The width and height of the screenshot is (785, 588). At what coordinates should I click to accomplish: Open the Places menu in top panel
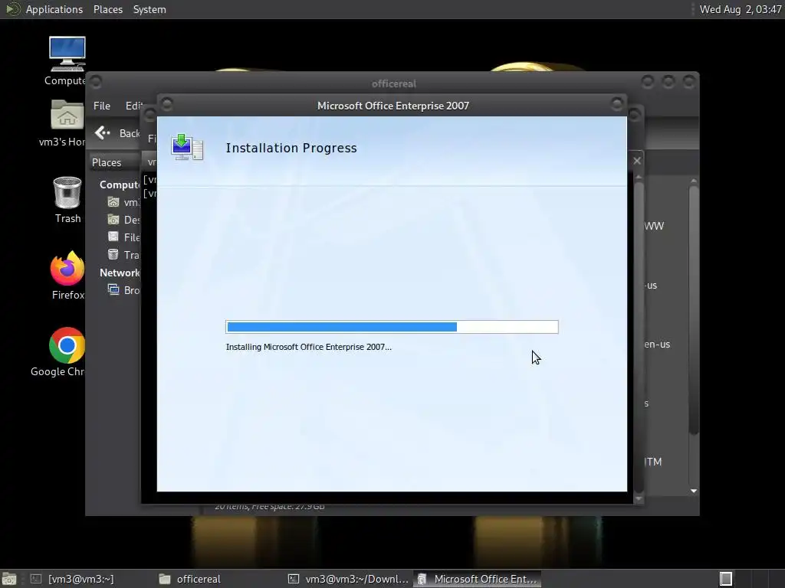(107, 9)
